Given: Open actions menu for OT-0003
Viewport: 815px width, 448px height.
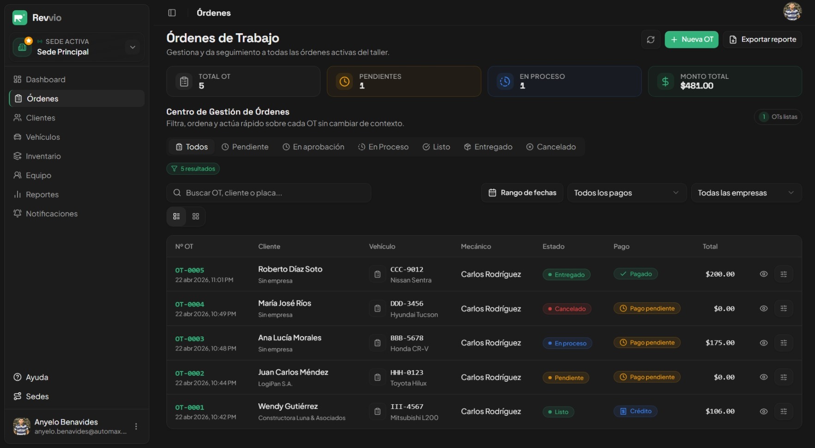Looking at the screenshot, I should (x=784, y=343).
